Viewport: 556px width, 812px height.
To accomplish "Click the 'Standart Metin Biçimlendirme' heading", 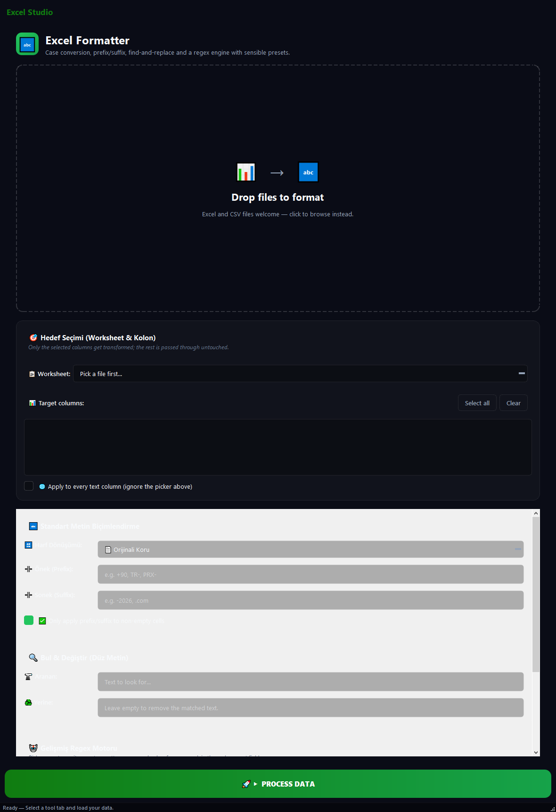I will click(x=90, y=526).
